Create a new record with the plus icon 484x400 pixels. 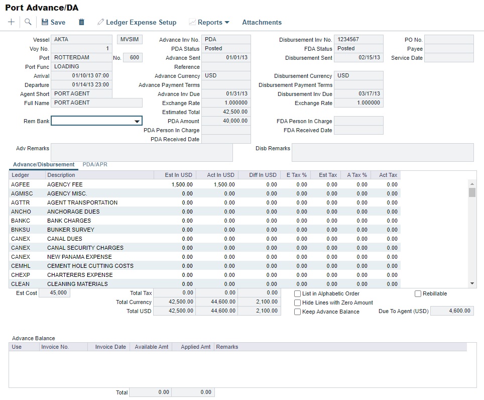11,22
